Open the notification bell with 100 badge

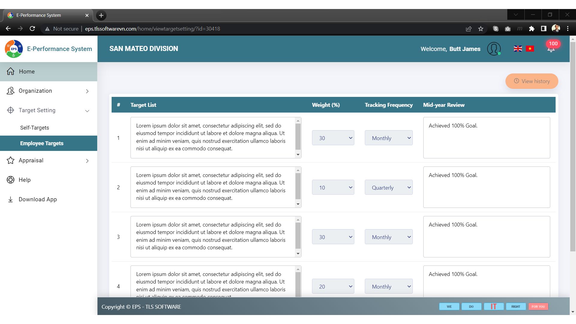pyautogui.click(x=551, y=49)
